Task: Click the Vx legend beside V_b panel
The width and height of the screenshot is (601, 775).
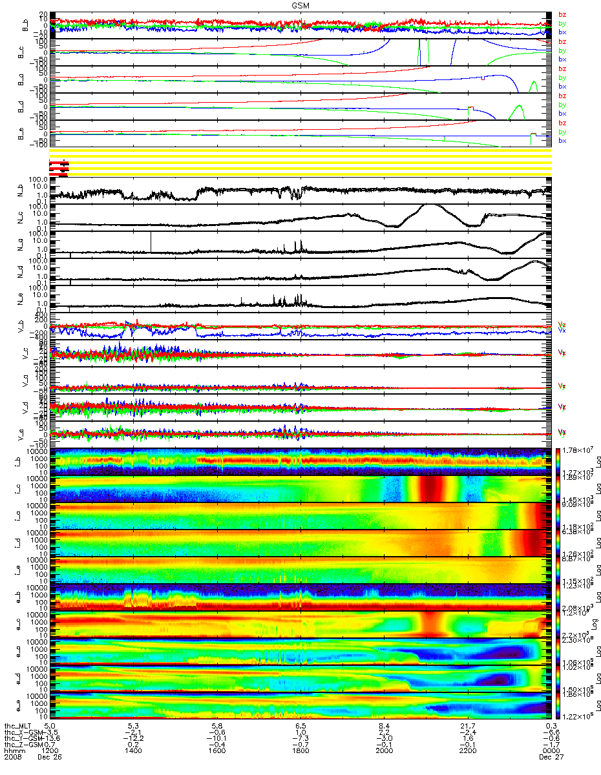Action: (x=562, y=330)
